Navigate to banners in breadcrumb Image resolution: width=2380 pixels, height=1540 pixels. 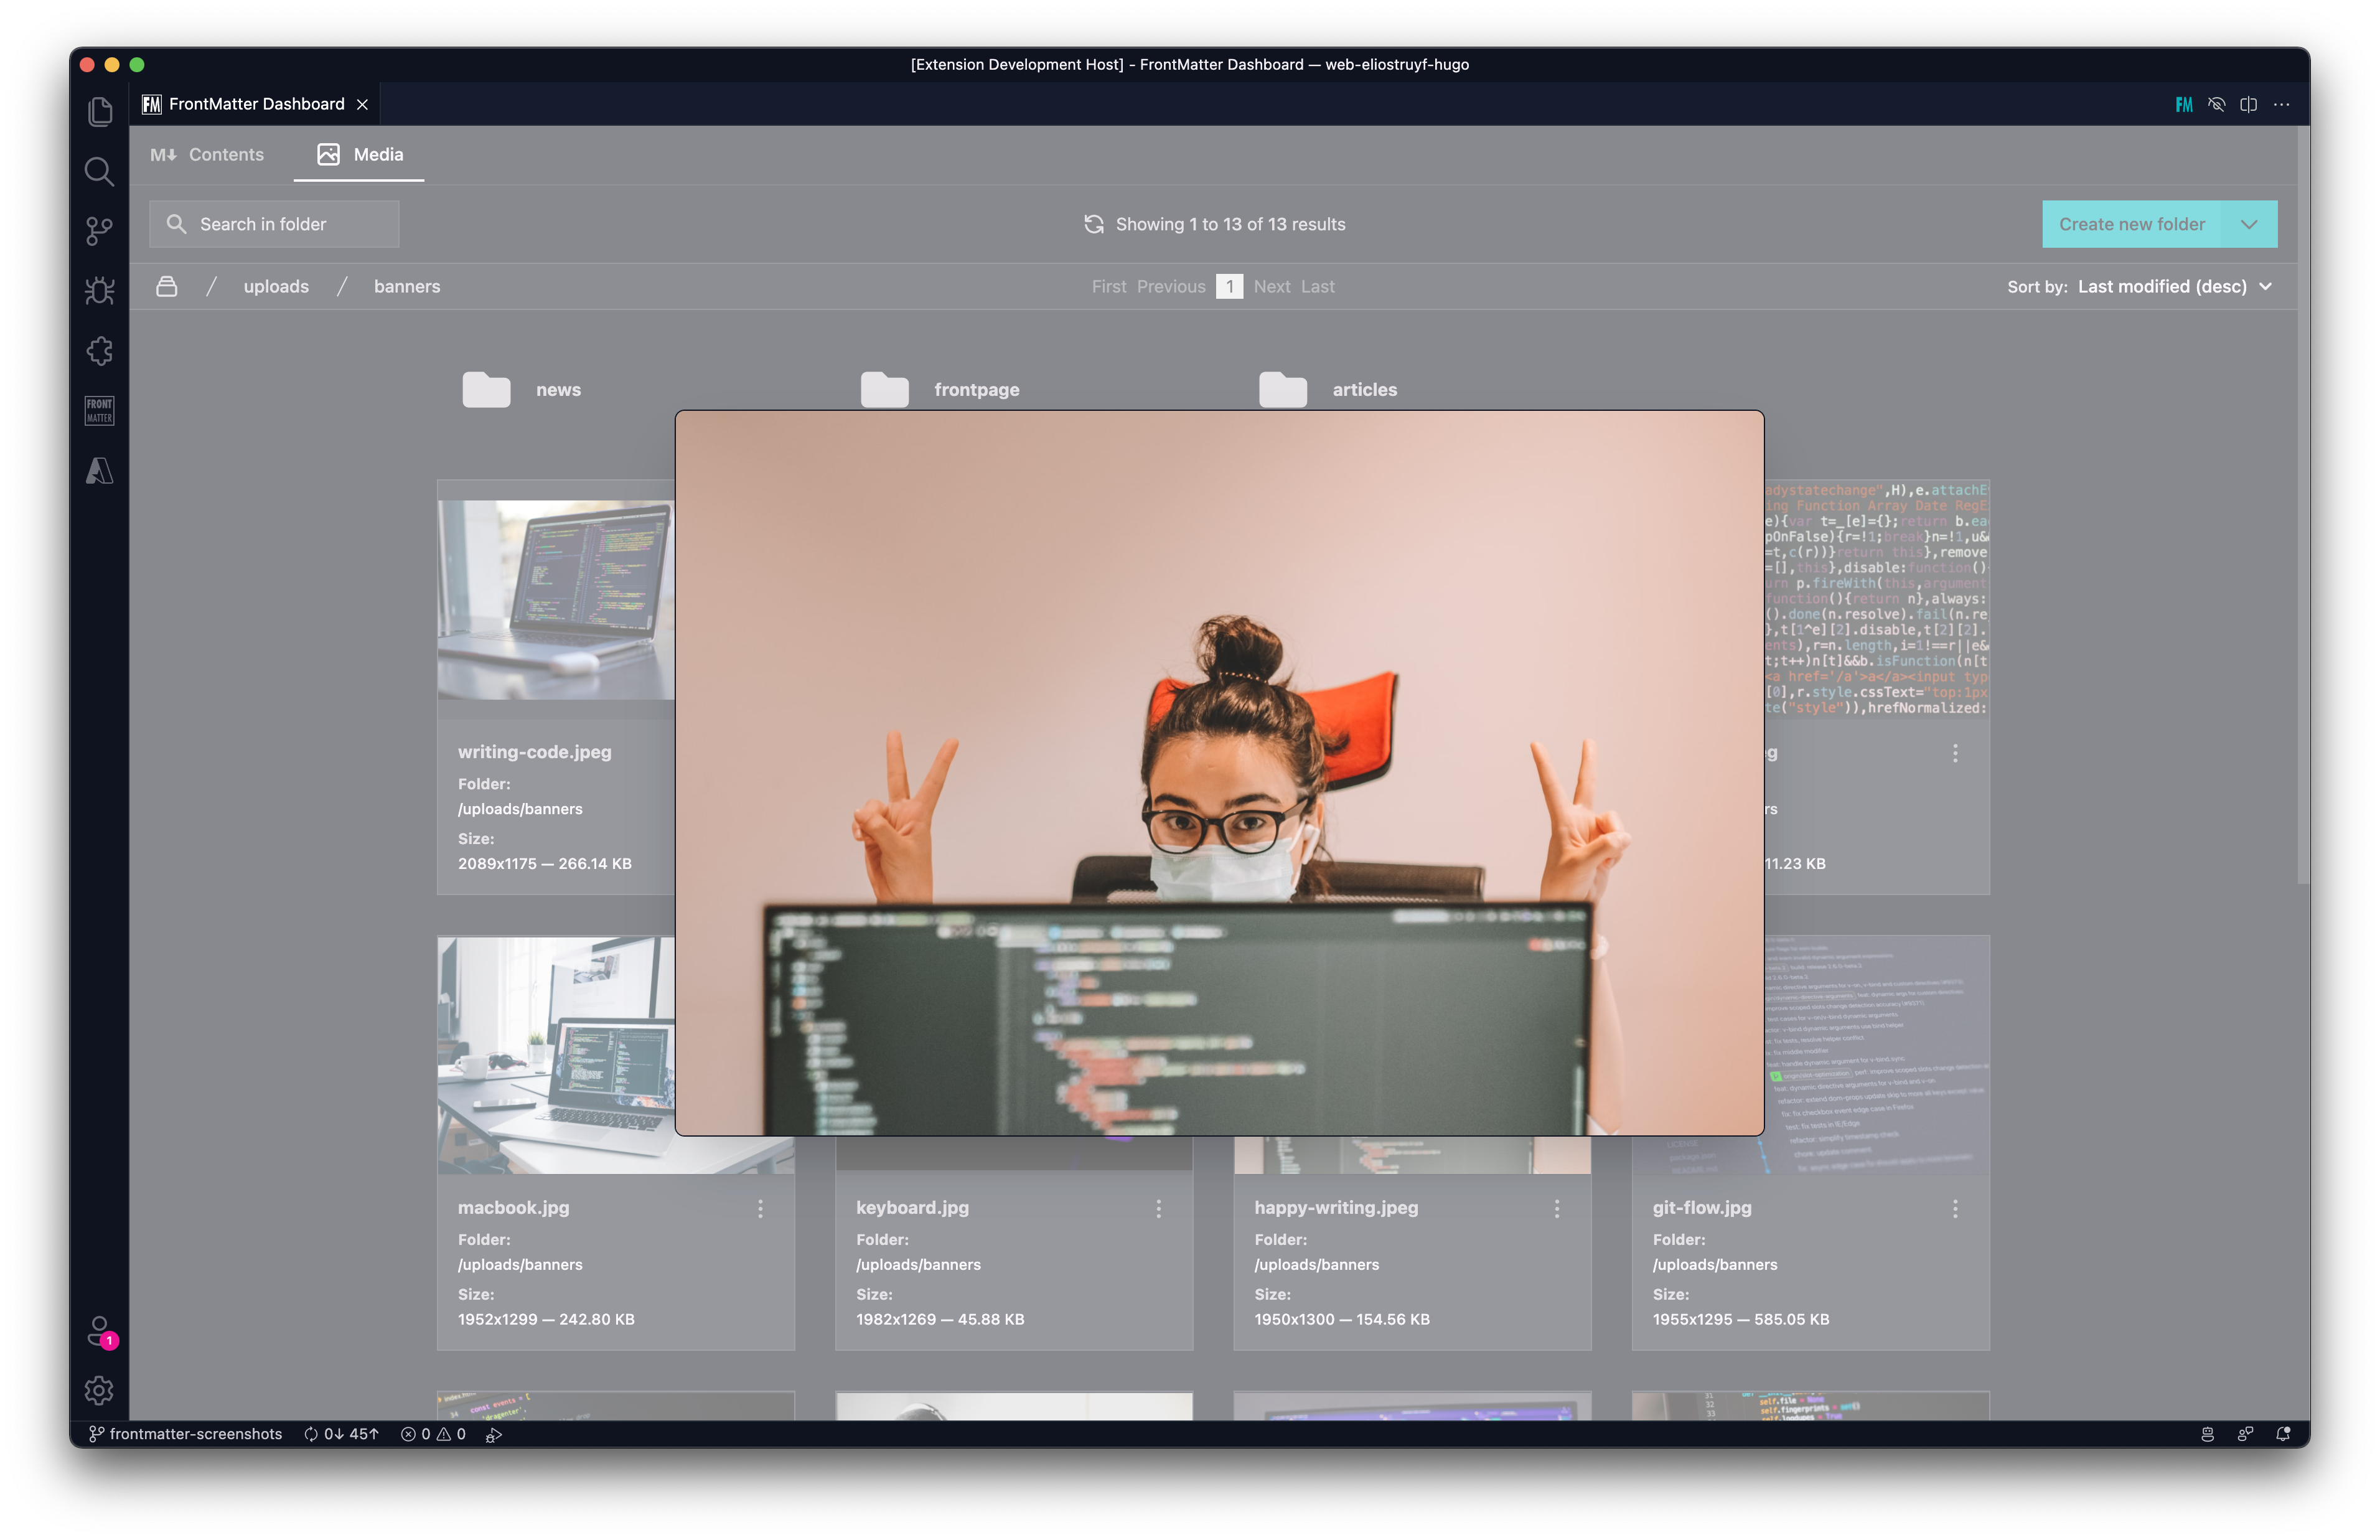[x=407, y=286]
